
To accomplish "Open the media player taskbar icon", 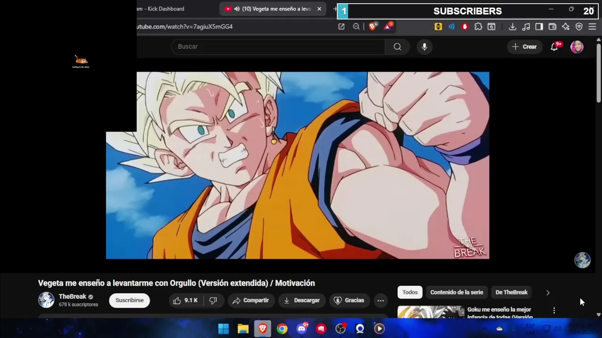I will tap(379, 329).
